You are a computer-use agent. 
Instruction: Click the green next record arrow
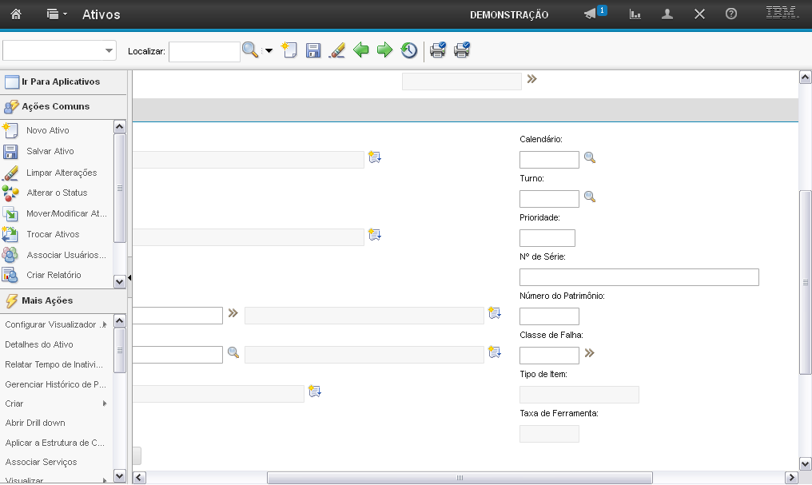(x=385, y=50)
